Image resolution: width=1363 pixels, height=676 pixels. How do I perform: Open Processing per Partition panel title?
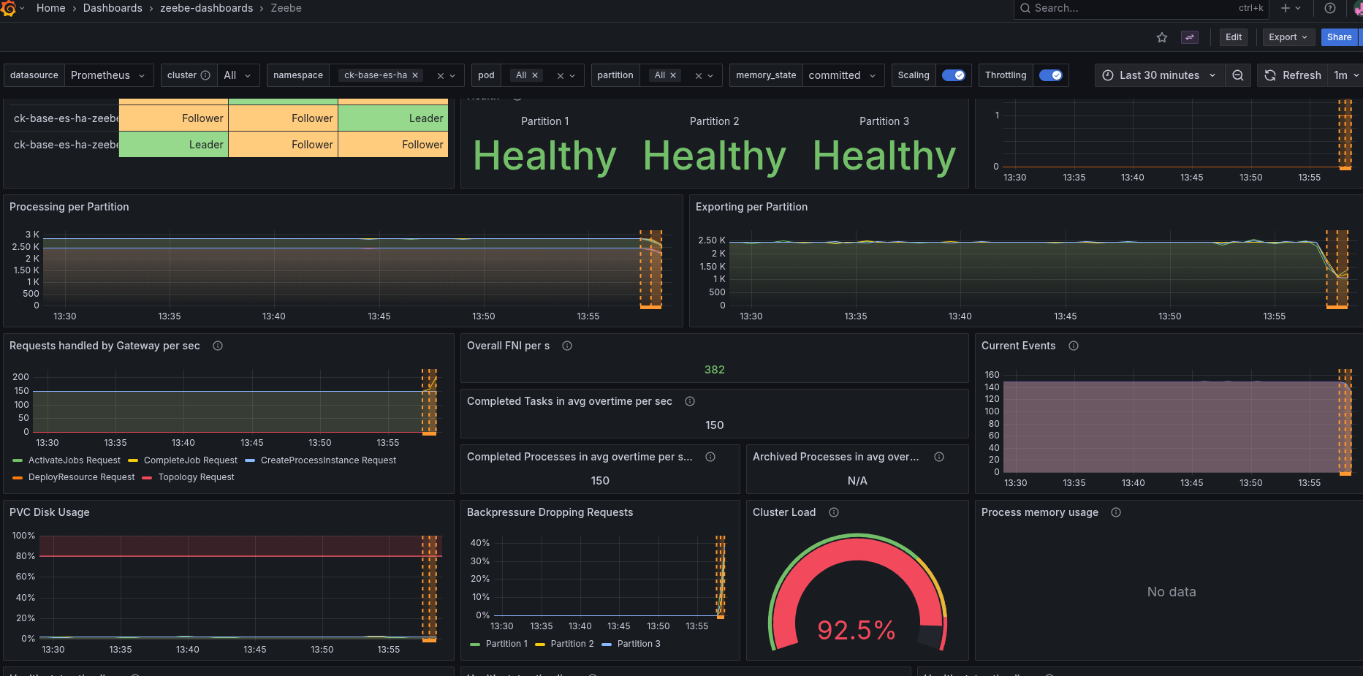click(x=69, y=207)
